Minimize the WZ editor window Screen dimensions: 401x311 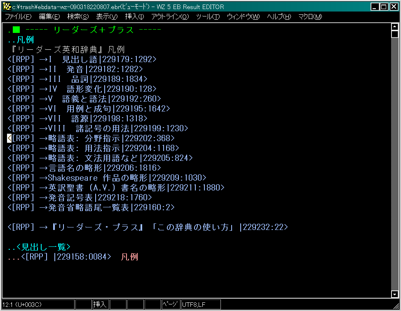(x=375, y=7)
